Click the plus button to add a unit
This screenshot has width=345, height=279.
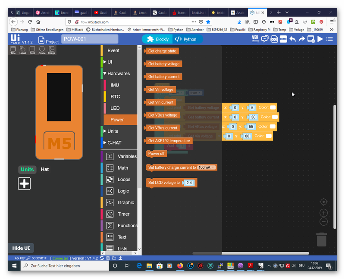[25, 183]
